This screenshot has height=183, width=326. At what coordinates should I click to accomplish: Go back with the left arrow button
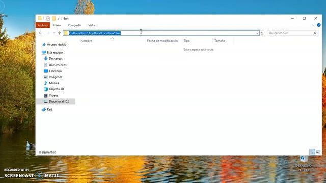41,33
